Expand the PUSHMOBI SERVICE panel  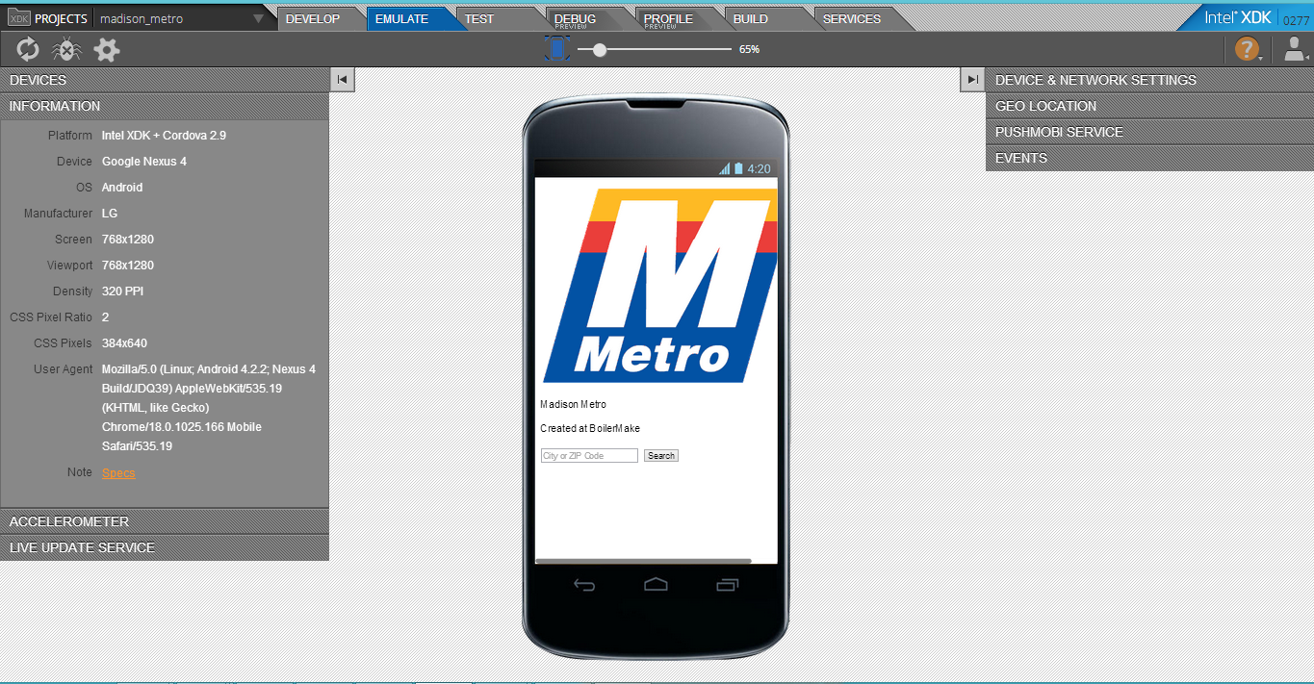[1149, 132]
